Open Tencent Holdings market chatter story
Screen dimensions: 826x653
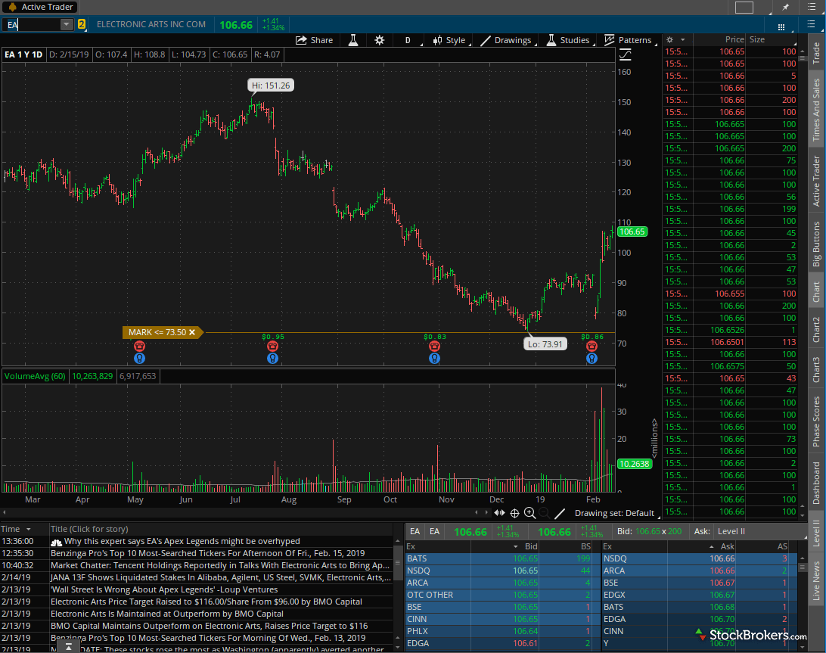[x=220, y=565]
